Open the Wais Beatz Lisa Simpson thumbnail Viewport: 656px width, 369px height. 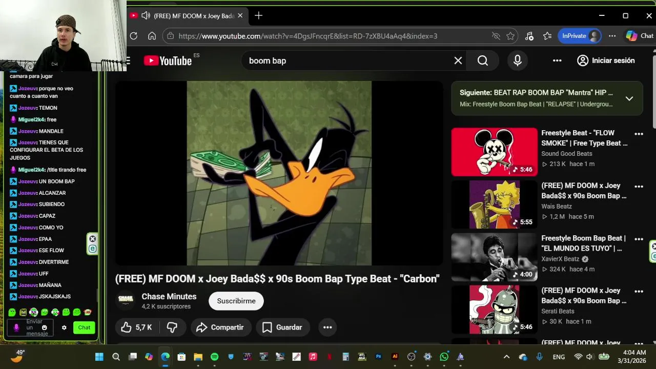(x=495, y=204)
